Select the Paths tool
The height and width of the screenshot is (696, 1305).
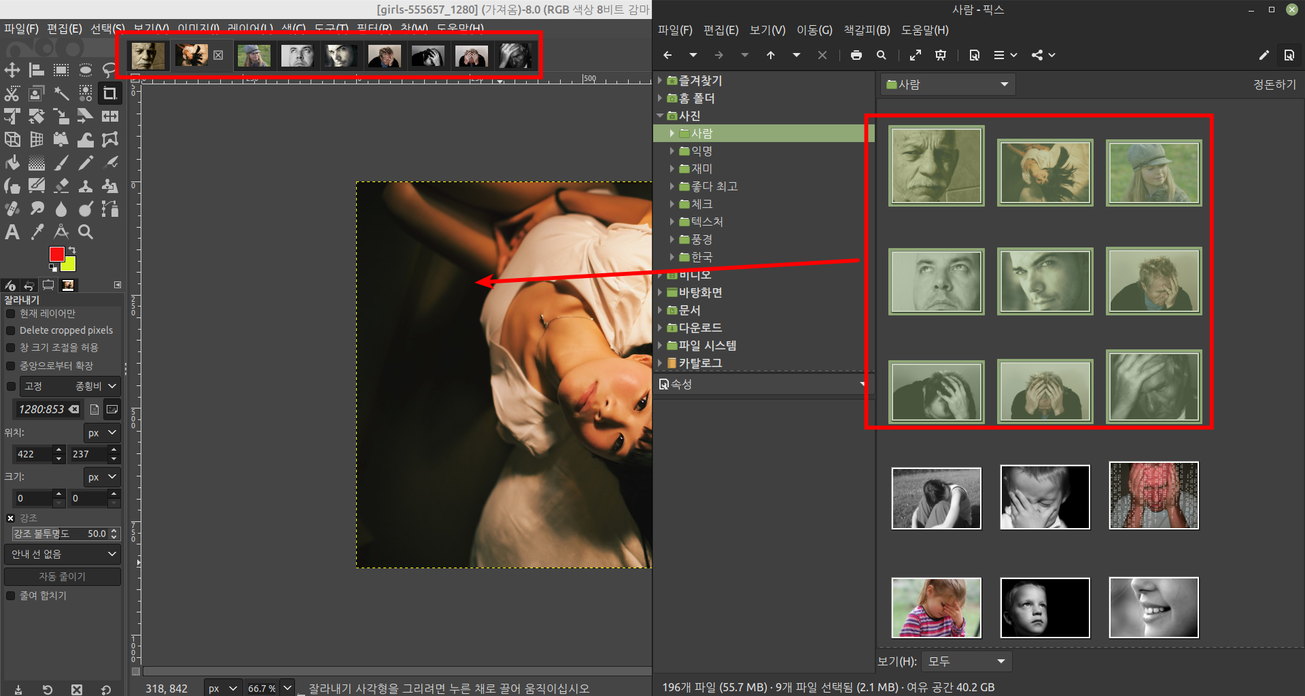point(110,209)
